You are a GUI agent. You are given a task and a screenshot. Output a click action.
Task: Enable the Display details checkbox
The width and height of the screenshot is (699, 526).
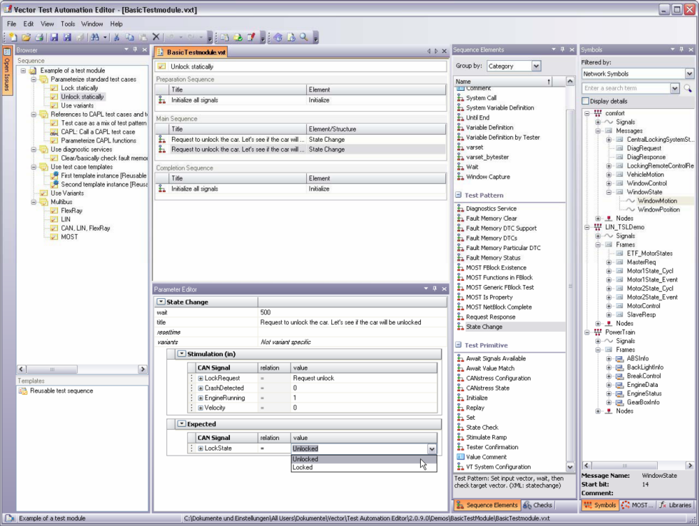586,101
